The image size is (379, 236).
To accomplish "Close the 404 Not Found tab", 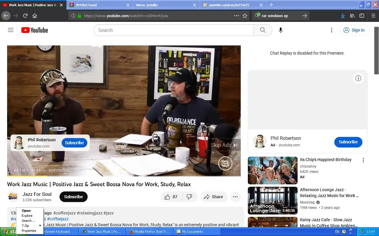I will pyautogui.click(x=128, y=5).
